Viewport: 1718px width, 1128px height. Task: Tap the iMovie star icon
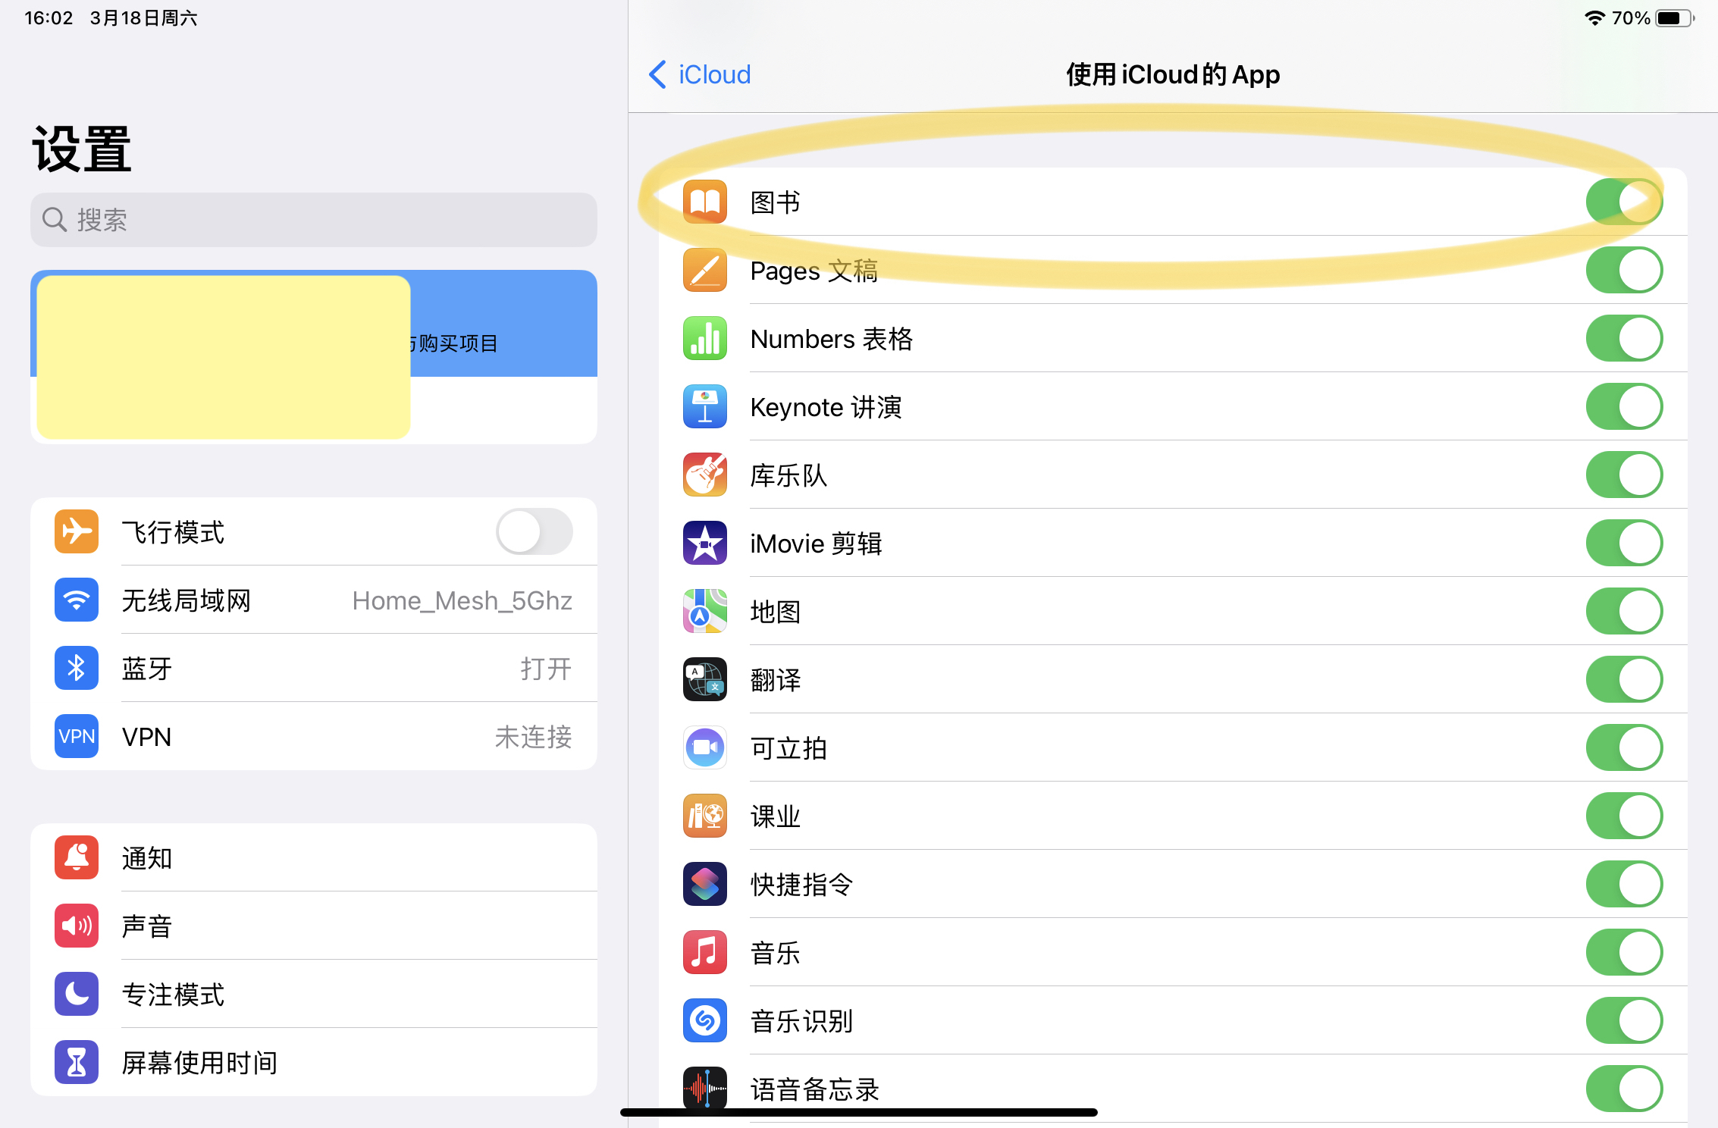click(x=704, y=543)
